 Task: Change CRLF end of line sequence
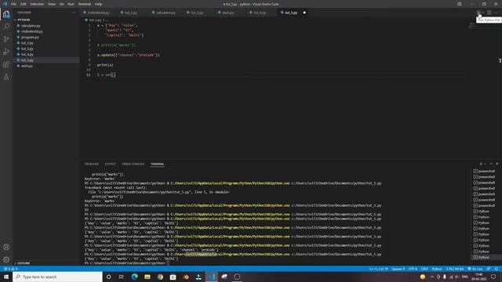424,269
